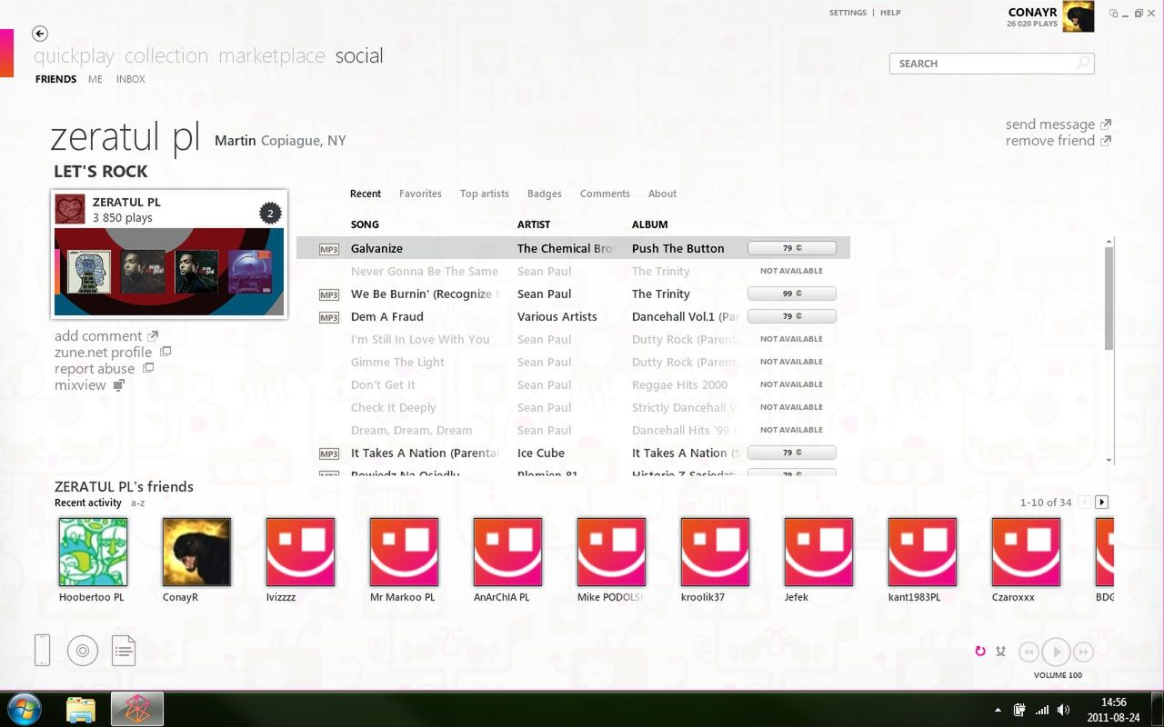Open kant1983PL friend tile
This screenshot has height=727, width=1164.
[x=922, y=552]
